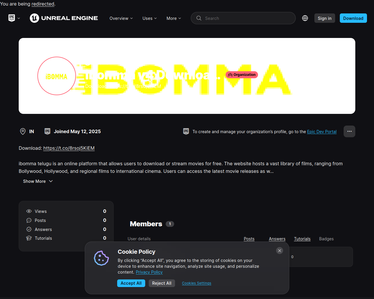Screen dimensions: 374x299
Task: Click the Posts speech bubble icon
Action: tap(29, 220)
